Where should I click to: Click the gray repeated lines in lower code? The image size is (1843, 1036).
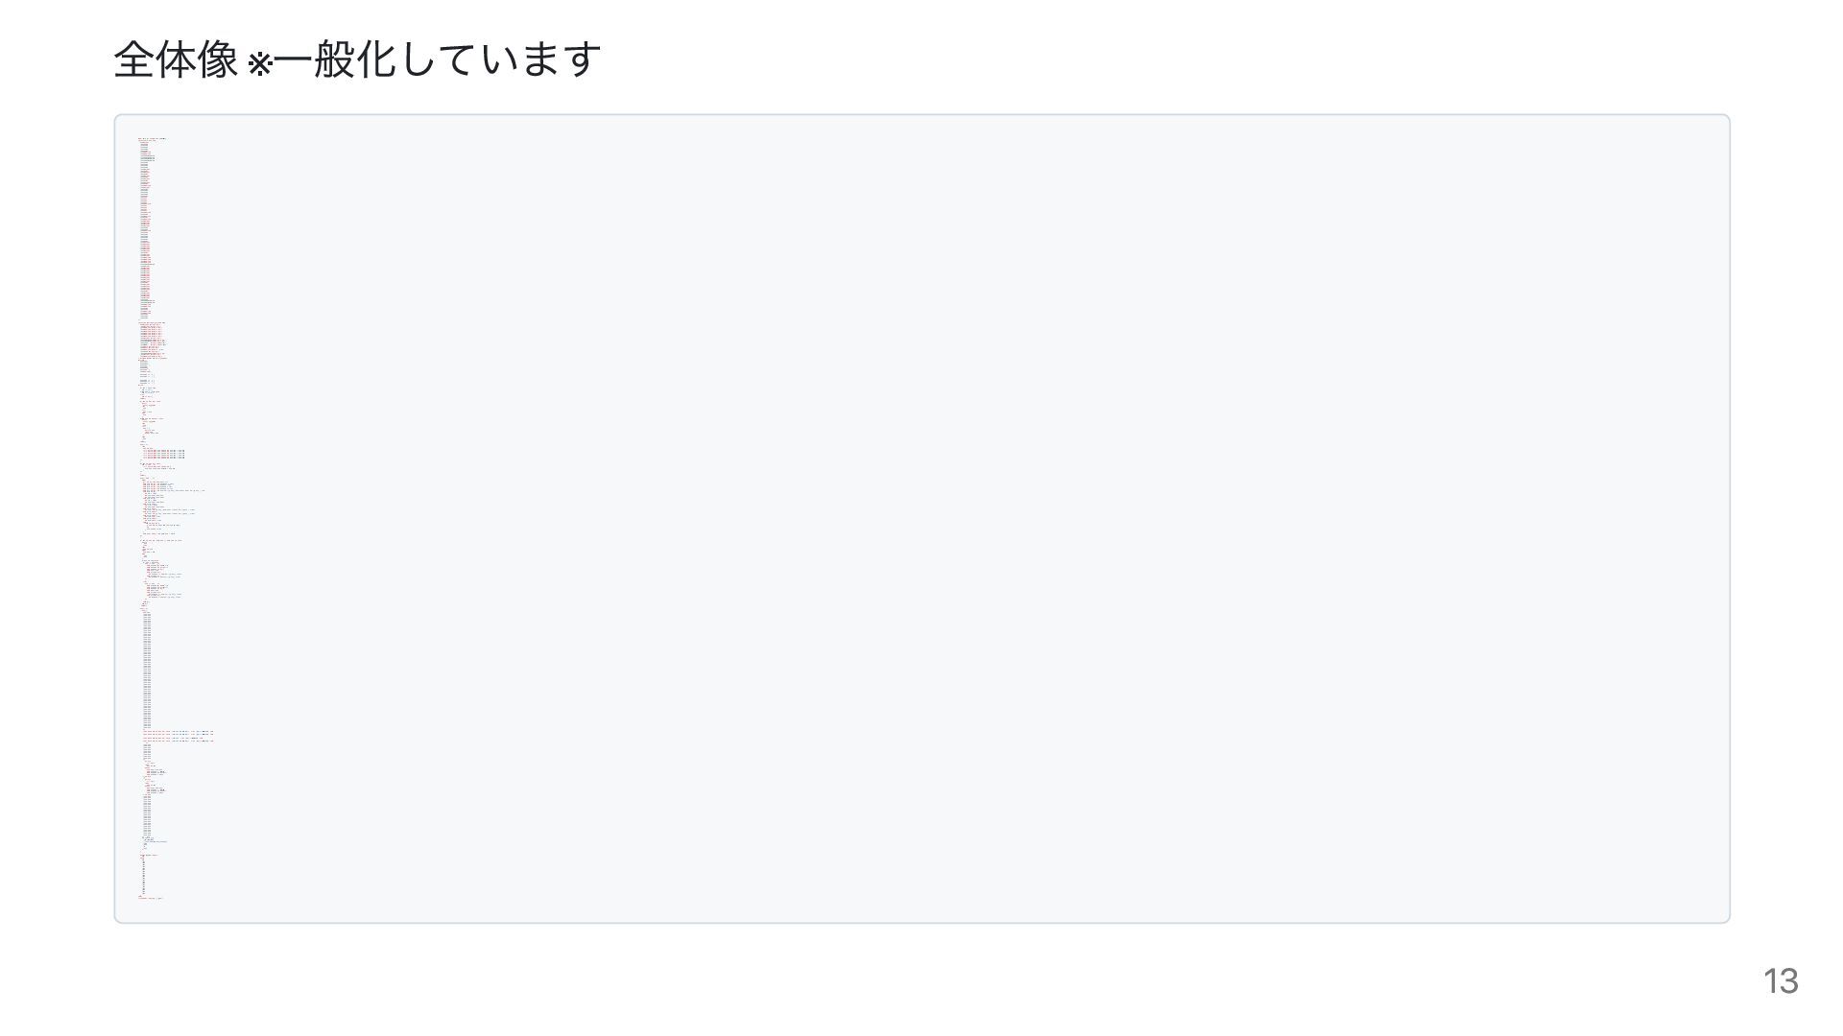(147, 671)
